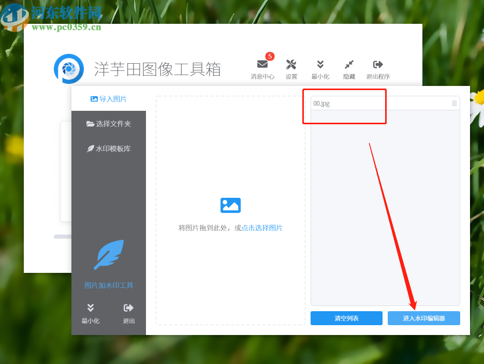Open the 消息中心 envelope icon
This screenshot has height=364, width=484.
click(262, 64)
